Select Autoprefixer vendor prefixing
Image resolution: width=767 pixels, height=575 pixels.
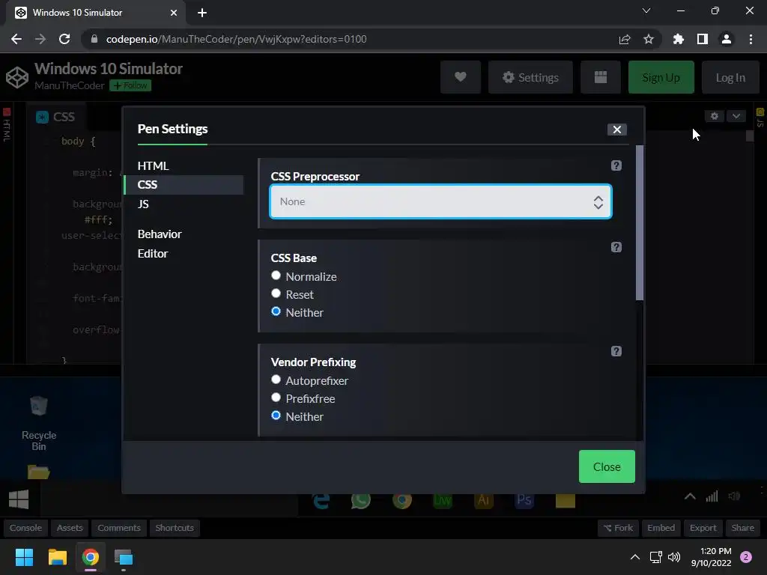[x=276, y=380]
